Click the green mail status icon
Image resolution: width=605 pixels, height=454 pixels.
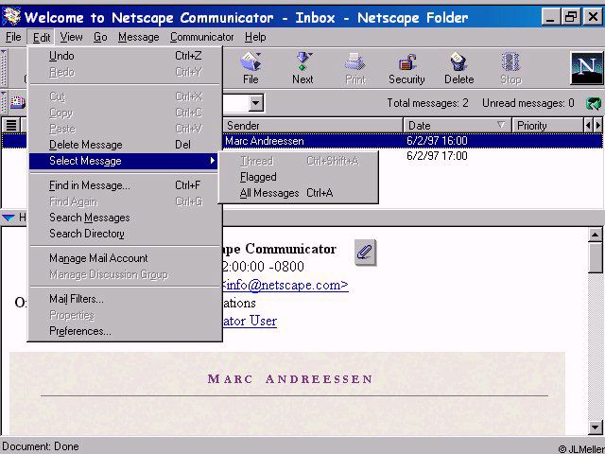pos(594,103)
